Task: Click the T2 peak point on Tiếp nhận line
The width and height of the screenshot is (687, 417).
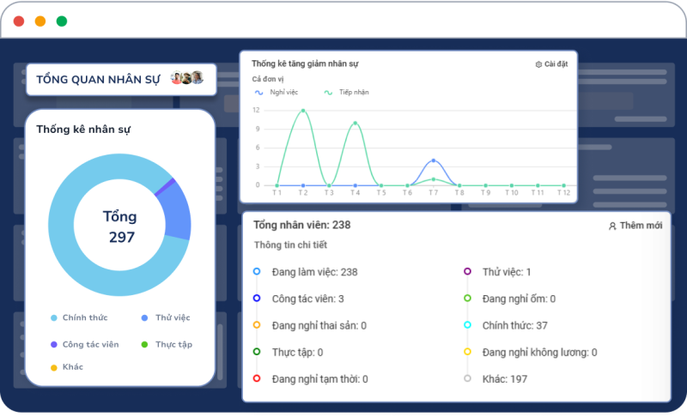Action: 303,111
